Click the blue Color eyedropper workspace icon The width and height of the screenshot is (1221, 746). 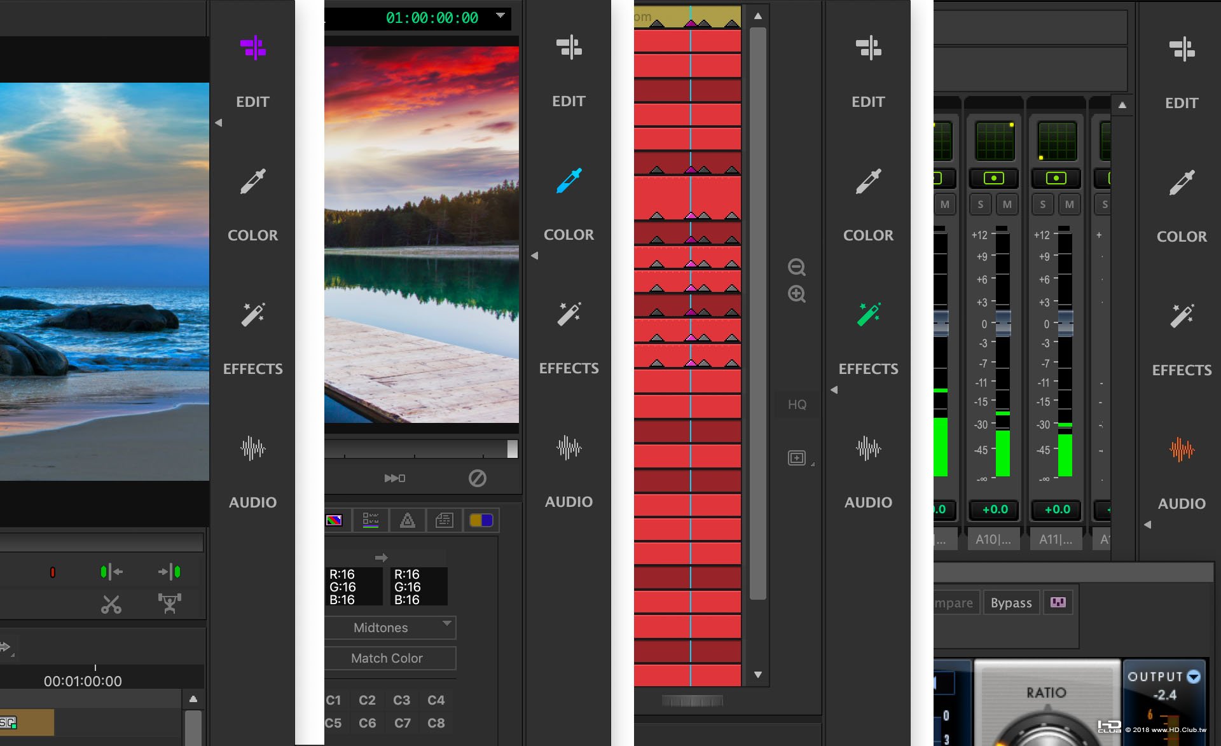tap(569, 181)
